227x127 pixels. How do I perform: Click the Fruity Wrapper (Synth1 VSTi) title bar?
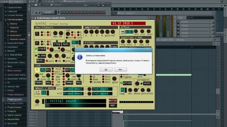[93, 18]
